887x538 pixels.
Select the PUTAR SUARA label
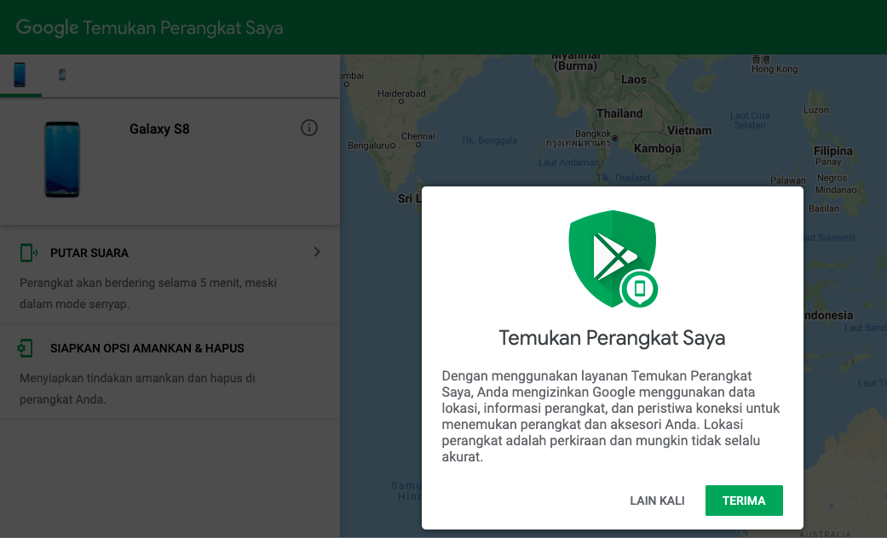(89, 253)
